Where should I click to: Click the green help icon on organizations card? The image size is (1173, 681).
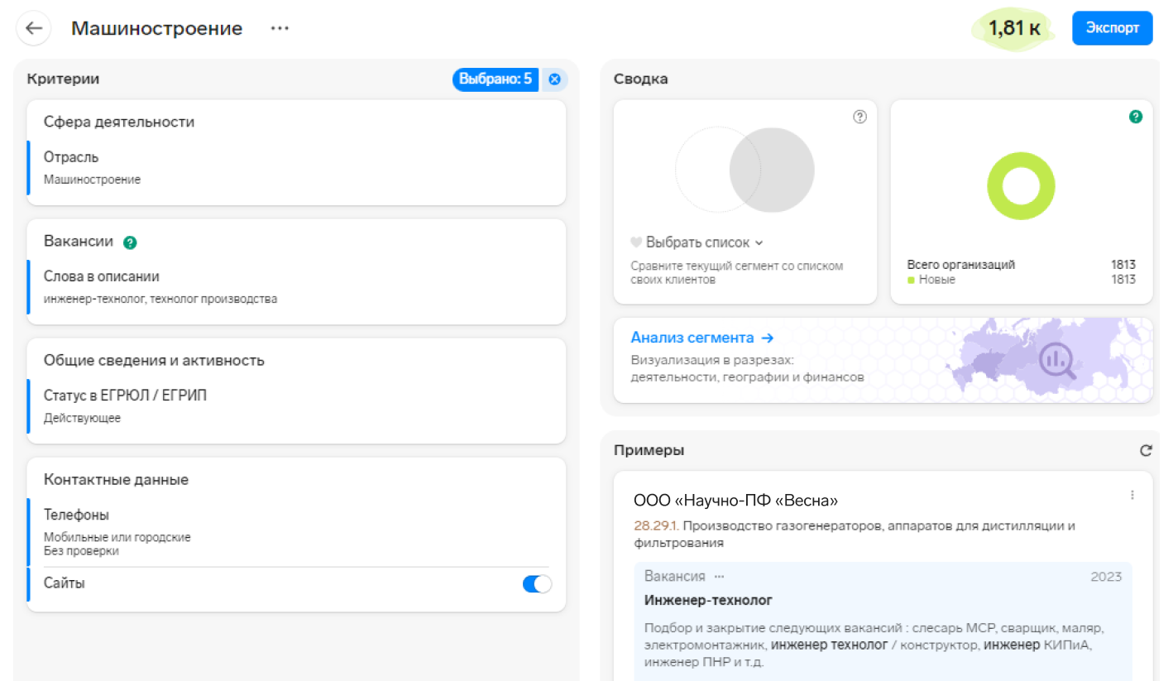[1136, 117]
